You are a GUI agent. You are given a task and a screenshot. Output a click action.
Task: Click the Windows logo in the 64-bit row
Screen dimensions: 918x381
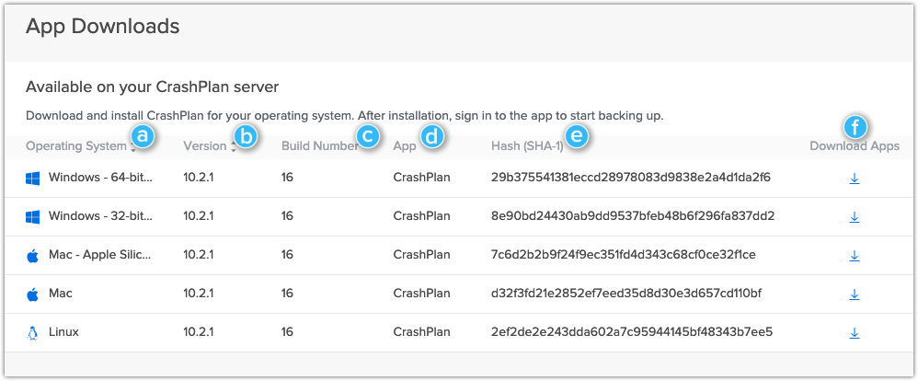(32, 179)
